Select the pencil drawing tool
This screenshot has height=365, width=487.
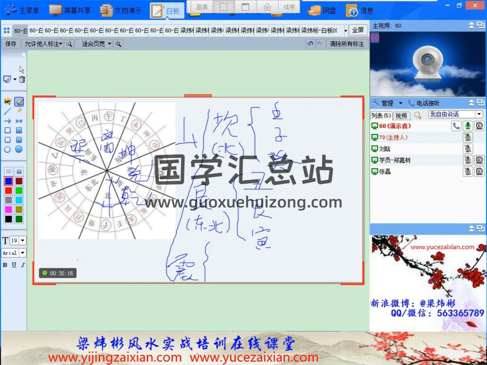click(19, 102)
